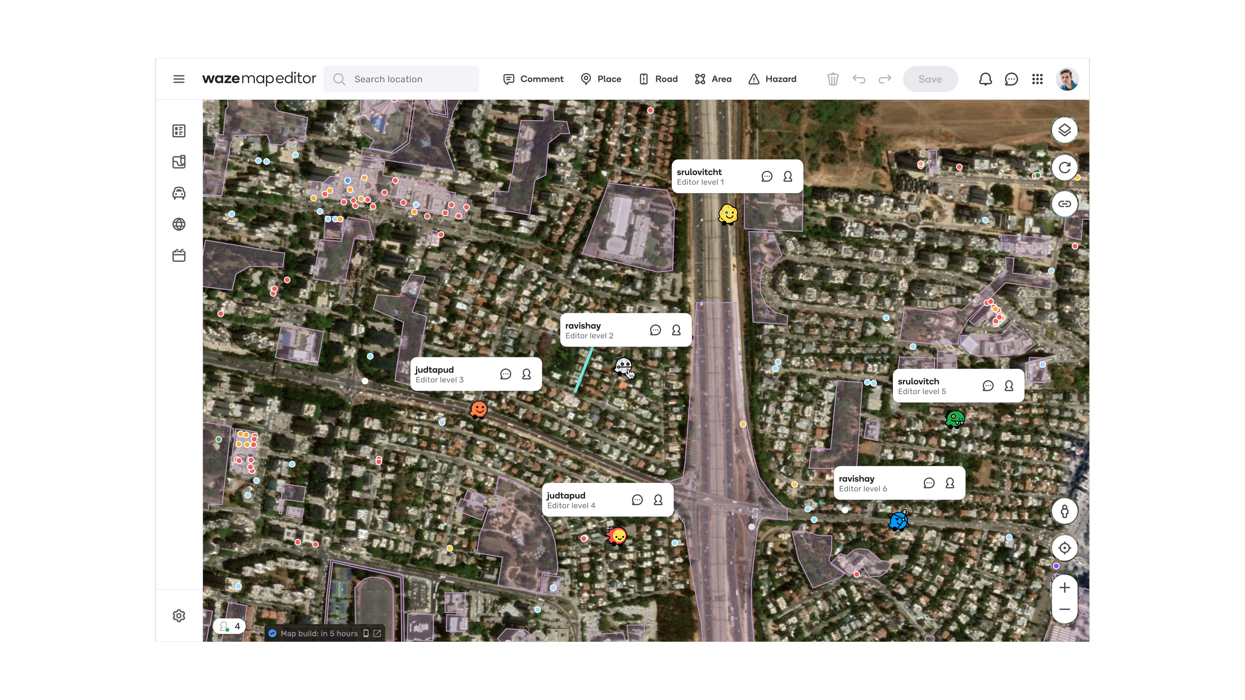Open Map build external link icon
This screenshot has width=1245, height=700.
pyautogui.click(x=377, y=634)
